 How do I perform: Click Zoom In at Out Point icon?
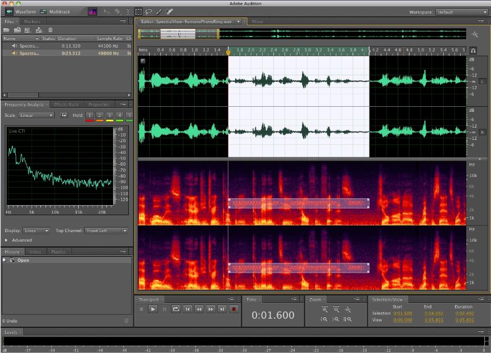tap(336, 319)
